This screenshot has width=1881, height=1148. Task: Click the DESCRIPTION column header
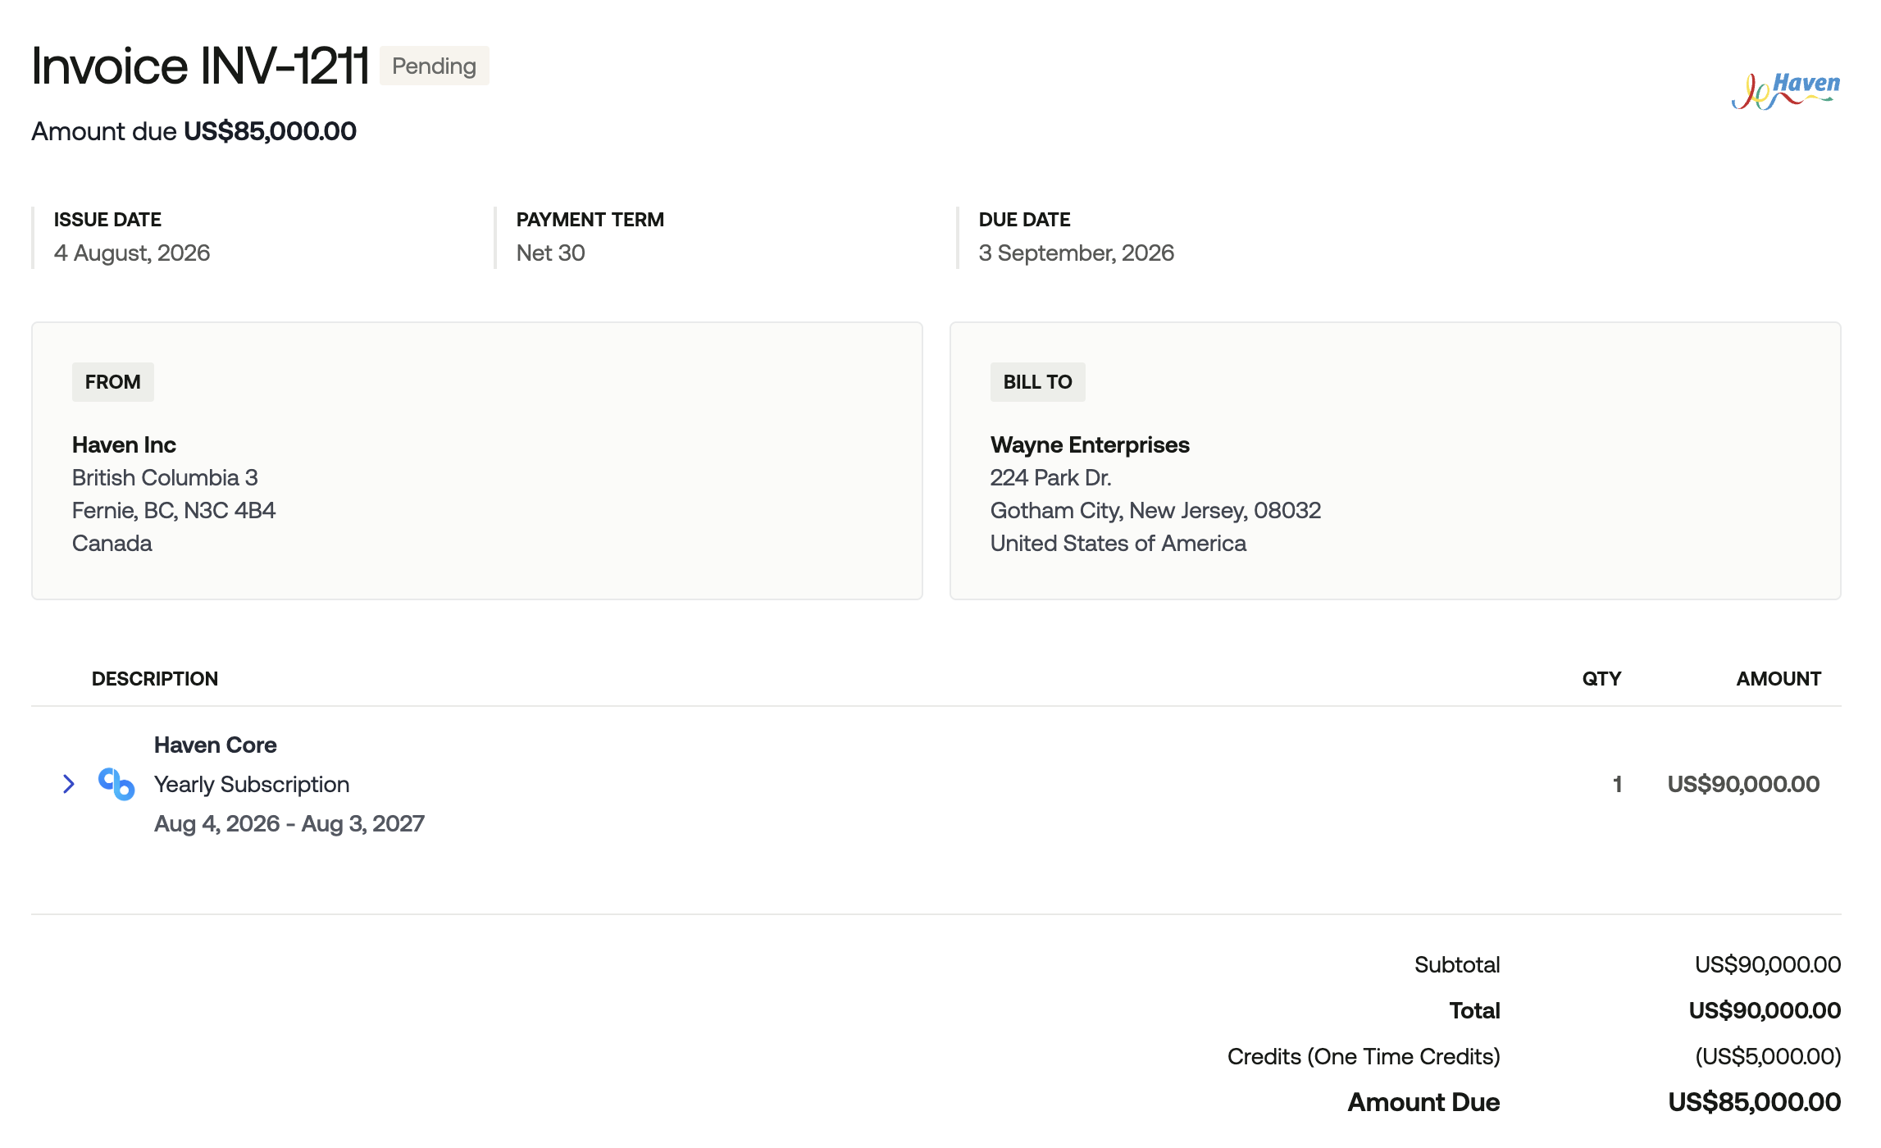(155, 679)
